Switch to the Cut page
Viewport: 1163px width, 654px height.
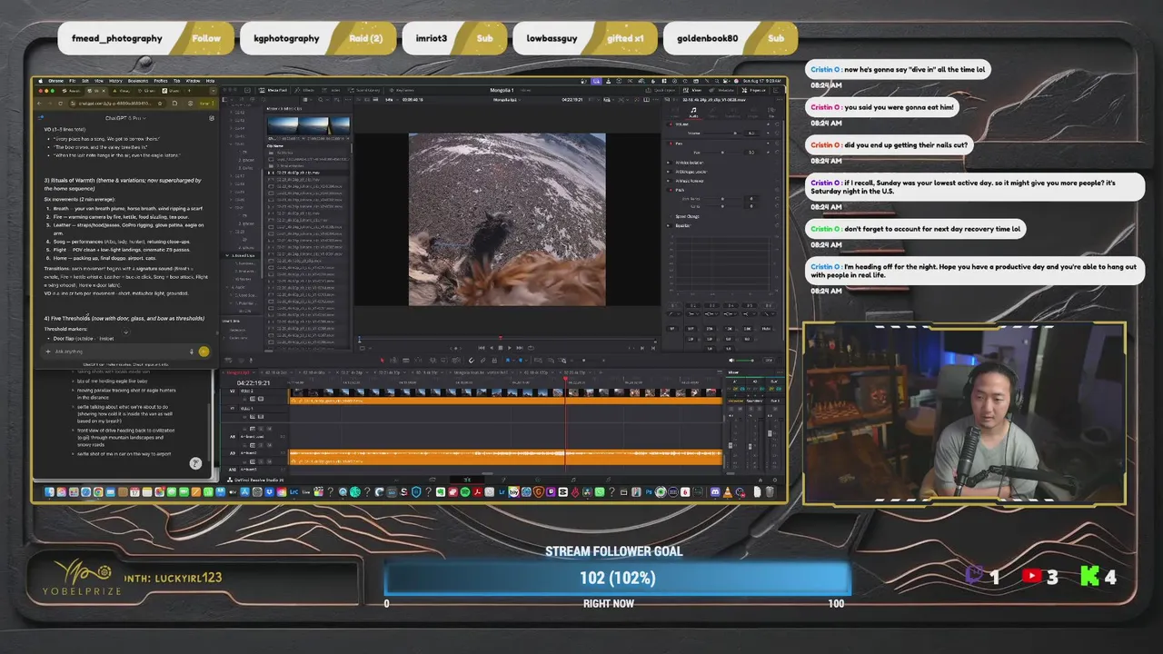click(x=432, y=479)
